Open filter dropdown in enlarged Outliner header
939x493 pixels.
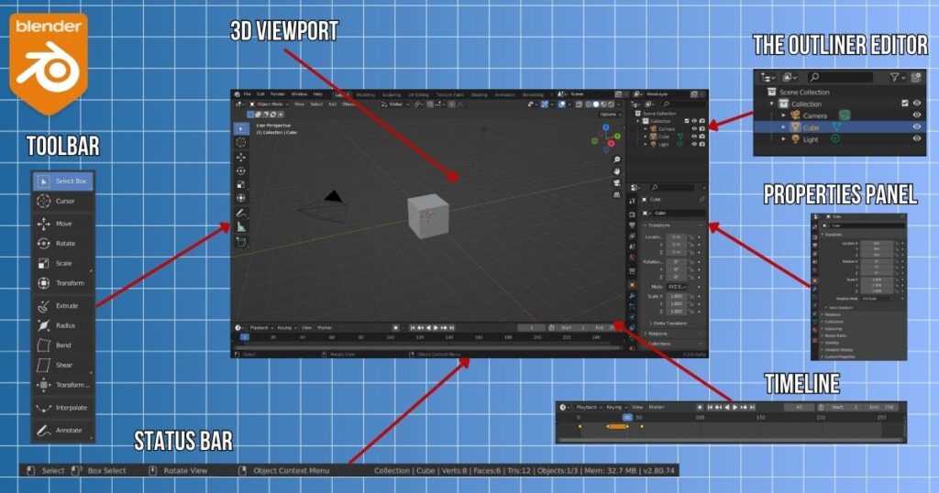[x=897, y=77]
